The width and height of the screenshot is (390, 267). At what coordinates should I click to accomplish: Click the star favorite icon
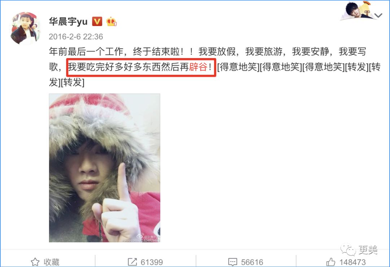click(35, 262)
